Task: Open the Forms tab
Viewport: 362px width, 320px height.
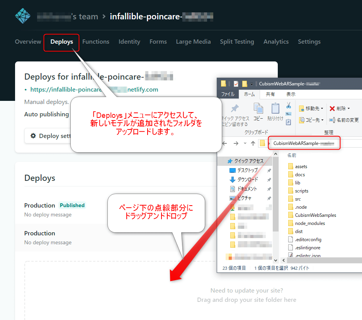Action: (x=158, y=42)
